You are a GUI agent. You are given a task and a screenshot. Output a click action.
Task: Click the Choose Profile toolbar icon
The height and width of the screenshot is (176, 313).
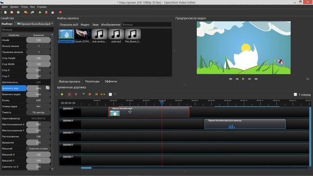pyautogui.click(x=46, y=12)
